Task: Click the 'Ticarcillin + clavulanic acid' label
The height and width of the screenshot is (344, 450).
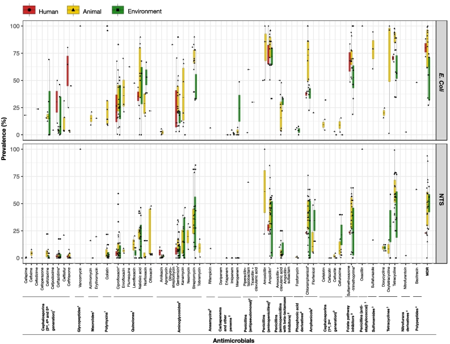Action: click(254, 279)
